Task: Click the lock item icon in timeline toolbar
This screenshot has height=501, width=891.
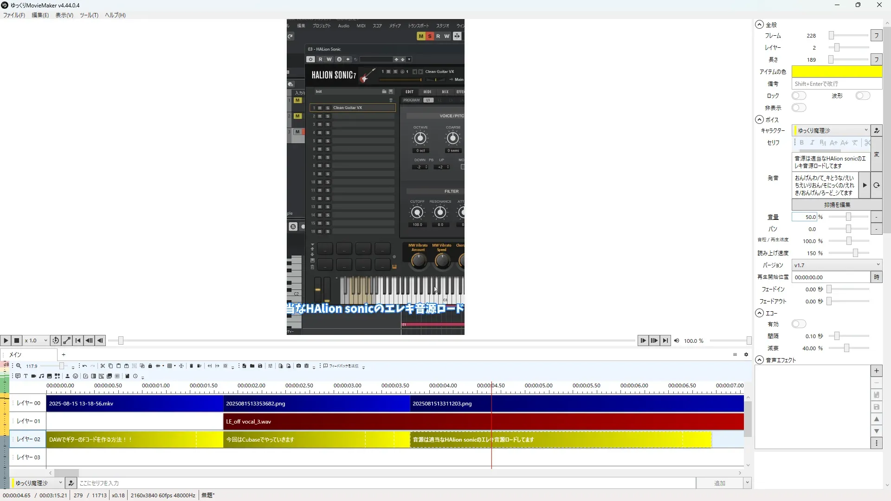Action: coord(150,366)
